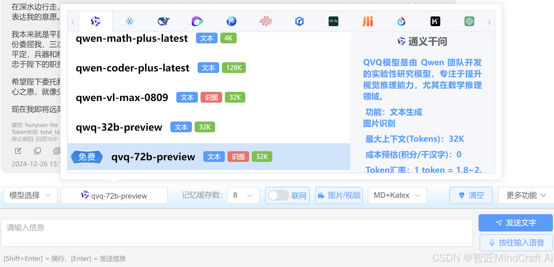Image resolution: width=554 pixels, height=267 pixels.
Task: Switch to the DeepSeek whale provider tab
Action: point(164,21)
